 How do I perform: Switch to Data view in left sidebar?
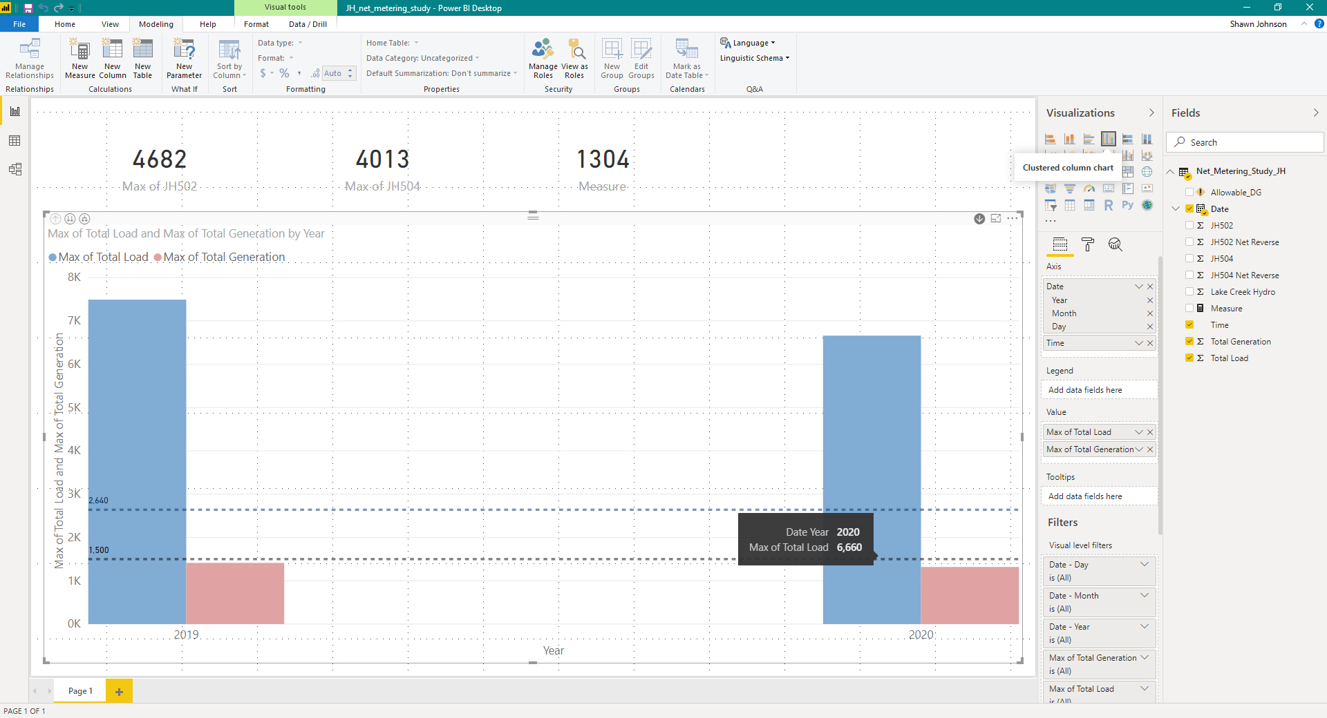point(15,141)
